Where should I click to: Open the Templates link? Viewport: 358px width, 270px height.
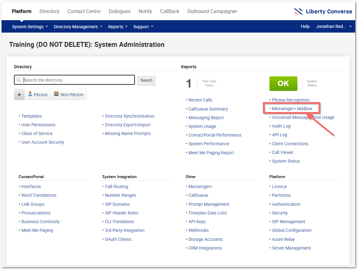(31, 116)
